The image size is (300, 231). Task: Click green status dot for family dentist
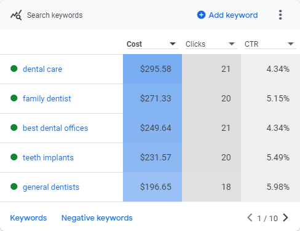coord(14,98)
